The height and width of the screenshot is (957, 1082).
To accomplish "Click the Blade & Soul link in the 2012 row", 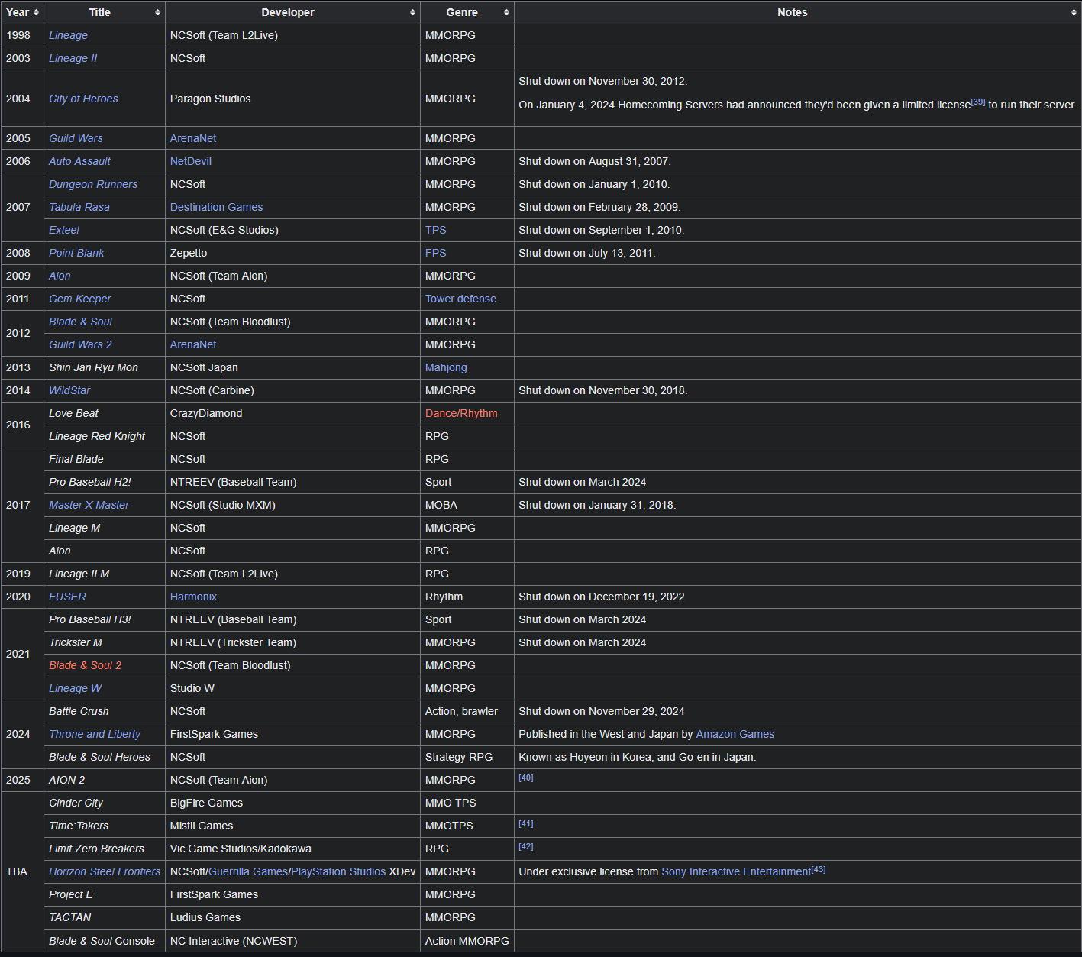I will pos(80,322).
